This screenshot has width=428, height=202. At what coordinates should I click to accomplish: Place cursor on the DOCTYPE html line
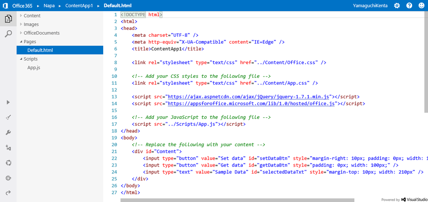(x=142, y=15)
